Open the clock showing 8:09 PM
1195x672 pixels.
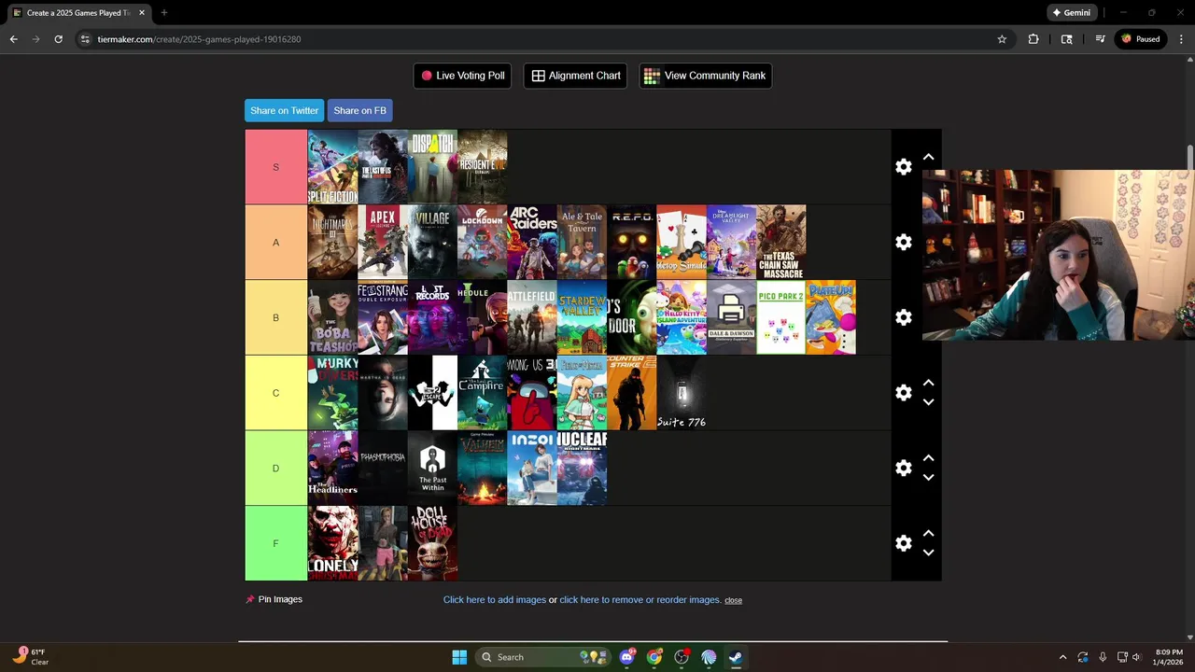point(1169,657)
